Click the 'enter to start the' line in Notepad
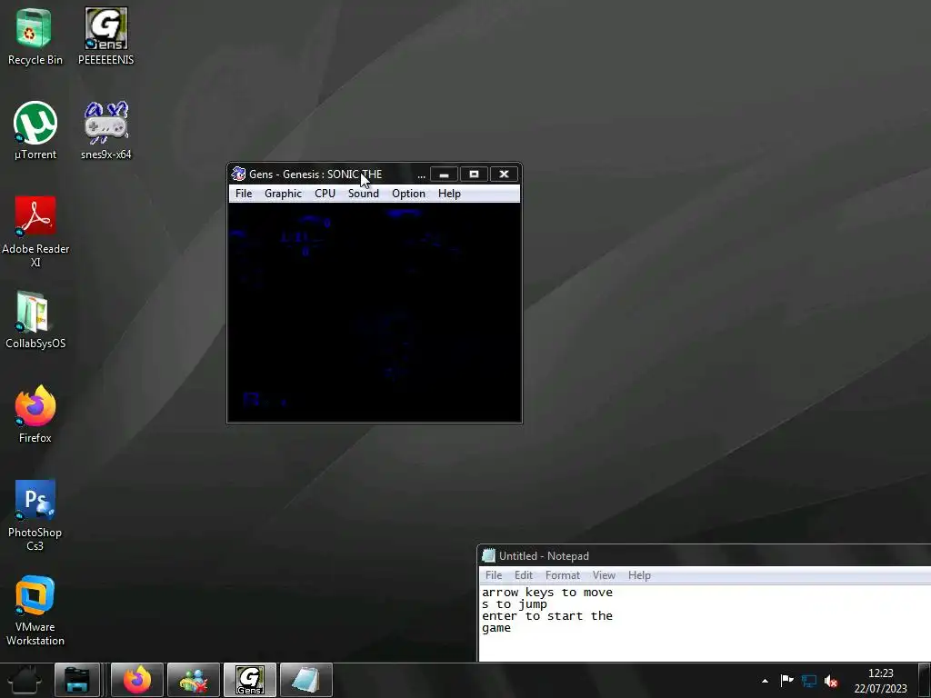The height and width of the screenshot is (698, 931). pos(546,616)
